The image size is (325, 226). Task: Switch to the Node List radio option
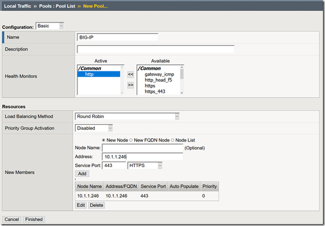tap(173, 140)
